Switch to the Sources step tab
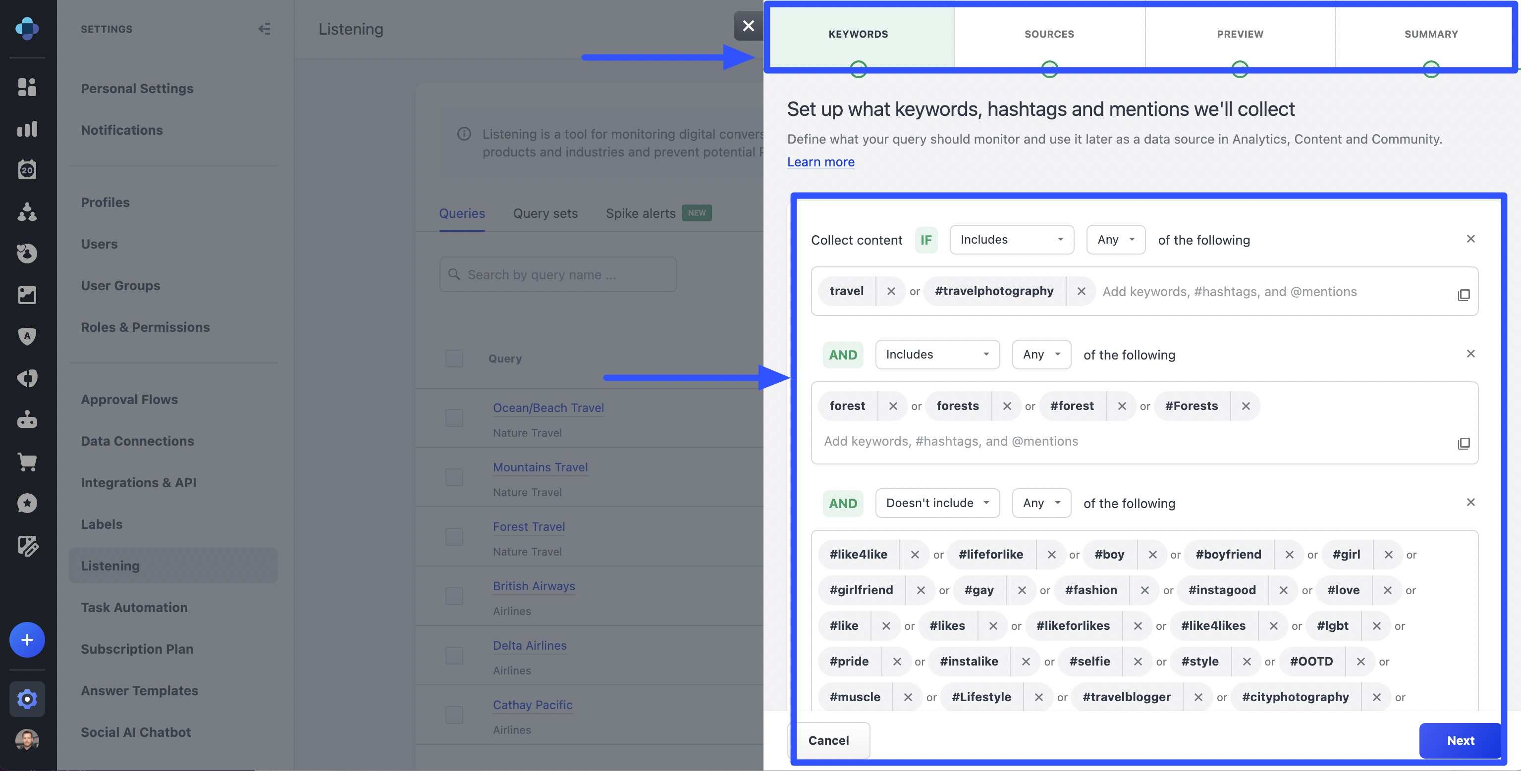The height and width of the screenshot is (771, 1521). point(1049,34)
